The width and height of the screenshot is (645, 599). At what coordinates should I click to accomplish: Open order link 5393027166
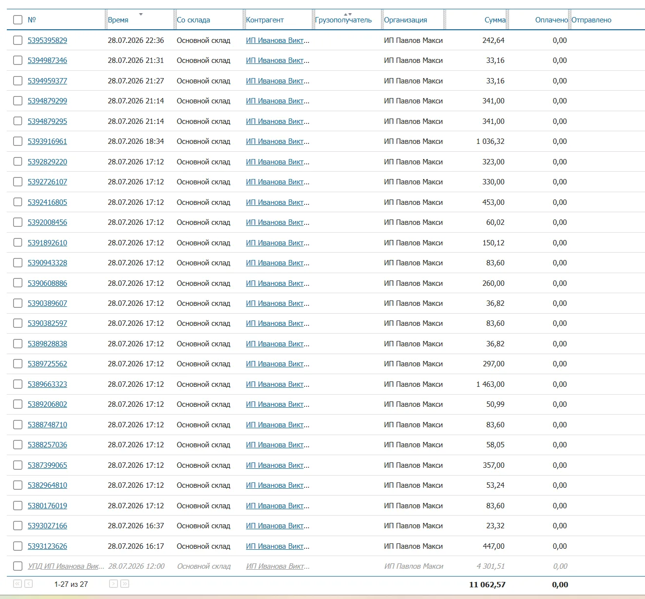tap(47, 526)
